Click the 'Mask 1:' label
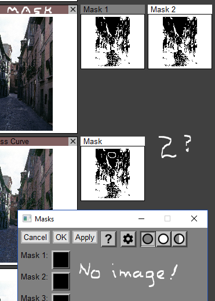Image resolution: width=215 pixels, height=301 pixels. pyautogui.click(x=34, y=255)
